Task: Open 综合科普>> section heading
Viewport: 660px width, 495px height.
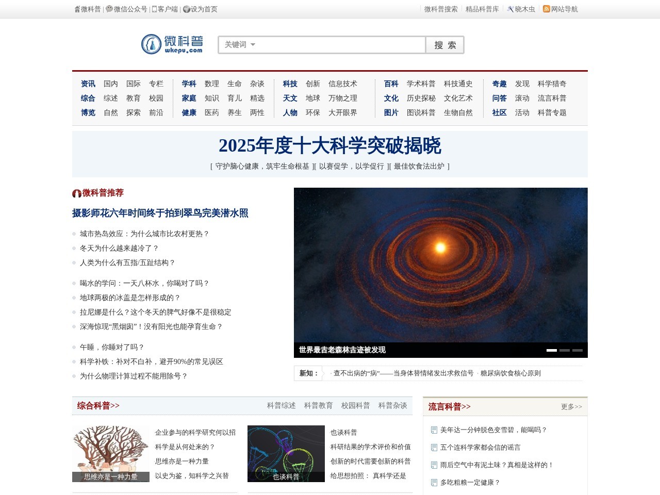Action: (98, 406)
